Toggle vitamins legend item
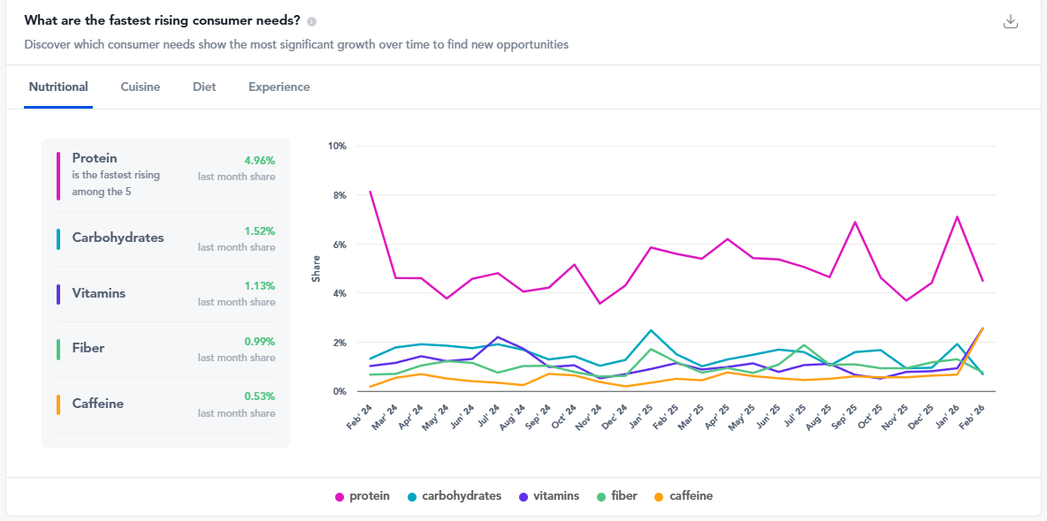 [524, 496]
